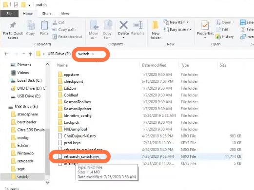Switch to the View ribbon tab

[65, 14]
